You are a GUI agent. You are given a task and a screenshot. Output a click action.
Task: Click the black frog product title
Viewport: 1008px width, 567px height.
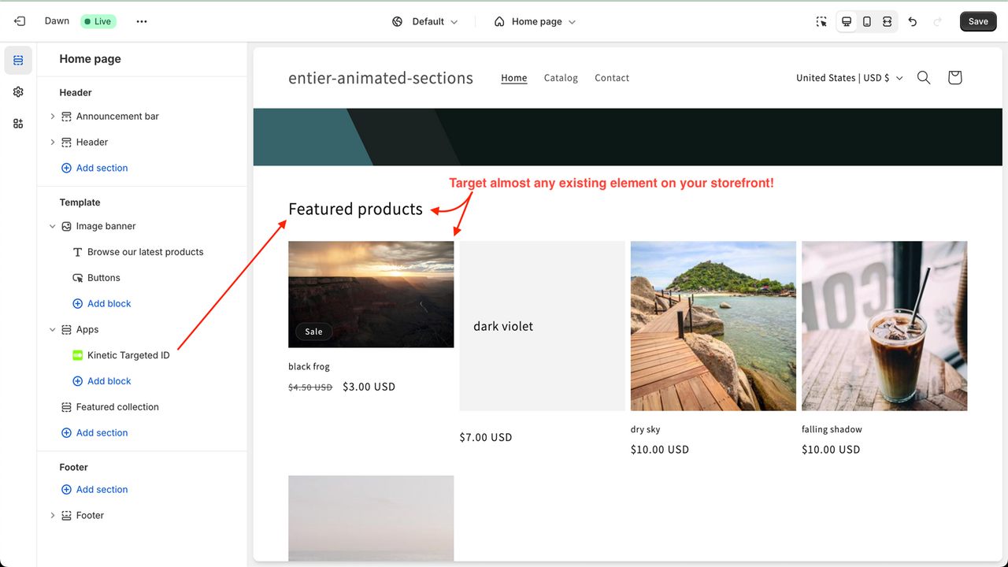point(309,367)
